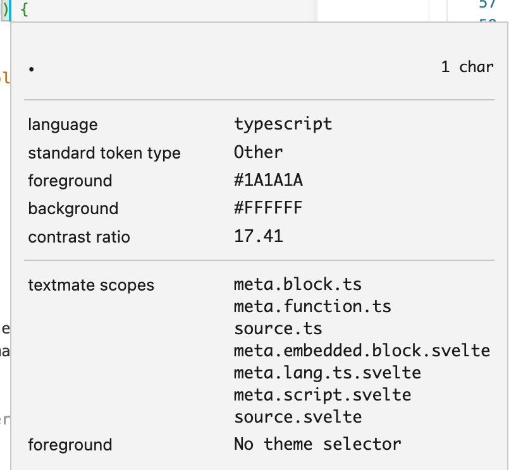
Task: Select the foreground color value #1A1A1A
Action: 268,180
